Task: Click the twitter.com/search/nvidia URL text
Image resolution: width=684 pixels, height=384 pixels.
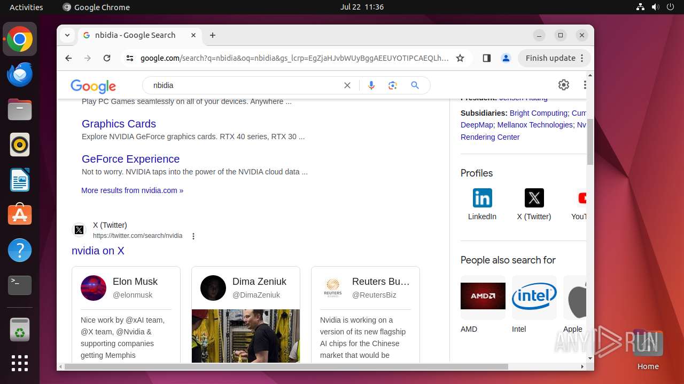Action: coord(137,236)
